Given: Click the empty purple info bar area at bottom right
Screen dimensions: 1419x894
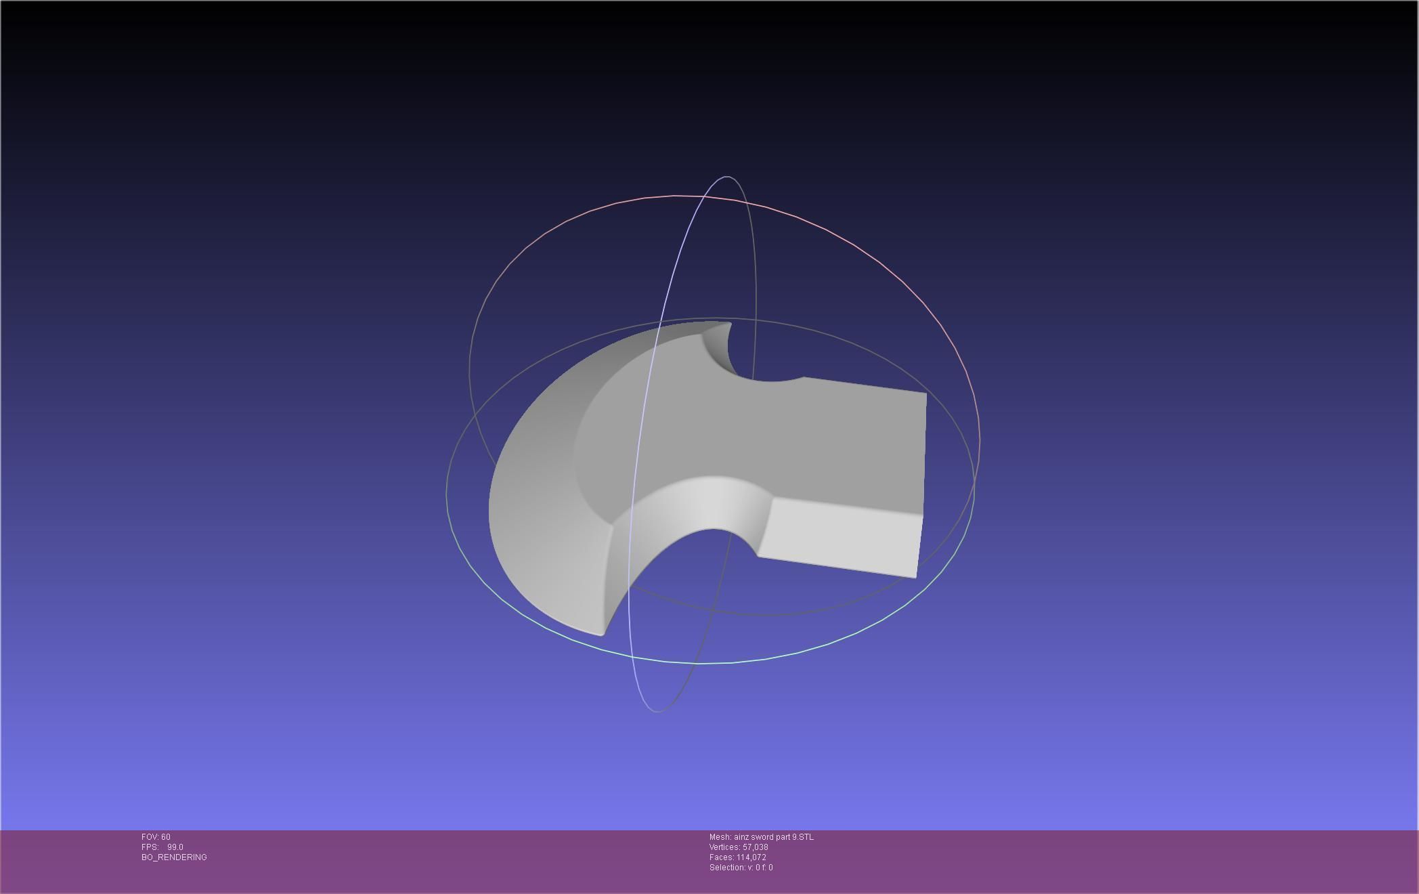Looking at the screenshot, I should [x=1151, y=860].
